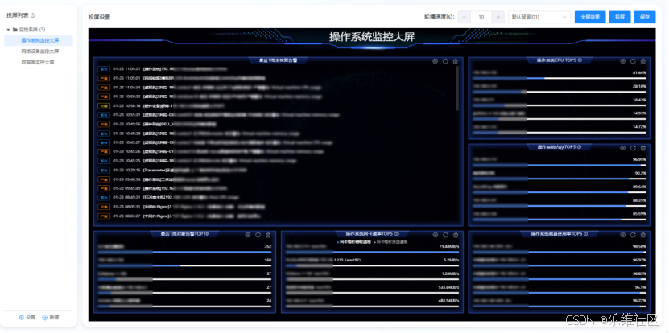Open settings of 操作系统网卡速率TOP5 panel
The height and width of the screenshot is (333, 669).
click(435, 235)
